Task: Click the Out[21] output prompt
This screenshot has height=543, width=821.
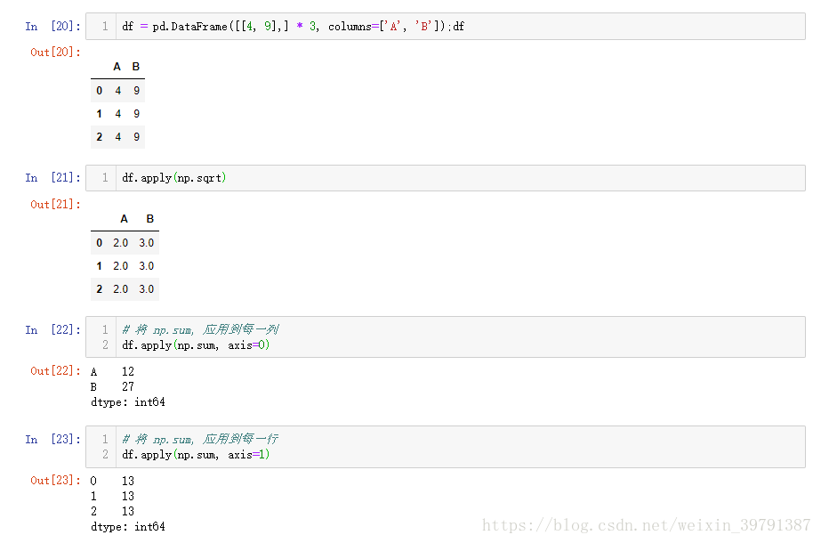Action: (x=55, y=205)
